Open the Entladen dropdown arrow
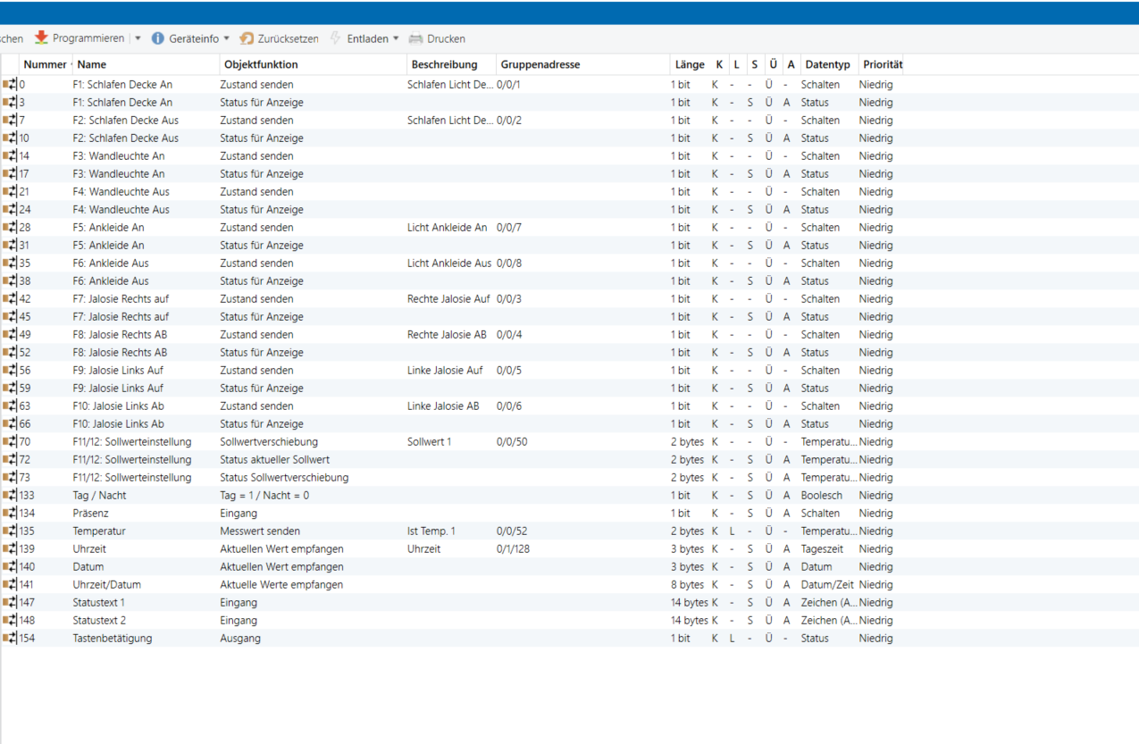This screenshot has width=1139, height=744. (x=396, y=38)
